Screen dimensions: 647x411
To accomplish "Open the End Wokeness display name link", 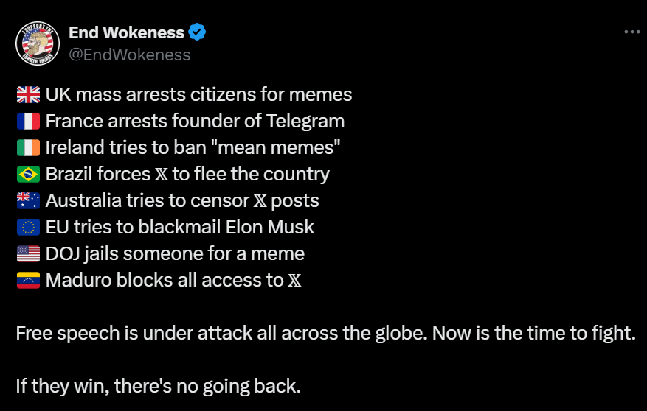I will point(126,32).
